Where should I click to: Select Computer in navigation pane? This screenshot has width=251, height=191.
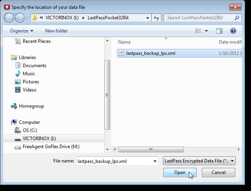tap(29, 122)
